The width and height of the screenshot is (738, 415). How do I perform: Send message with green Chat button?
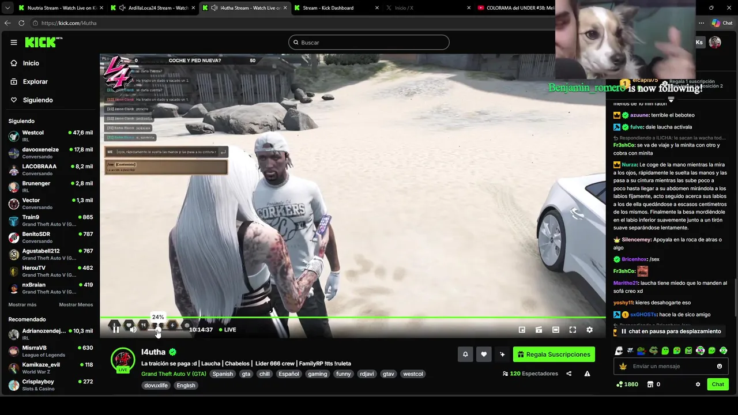[x=718, y=384]
